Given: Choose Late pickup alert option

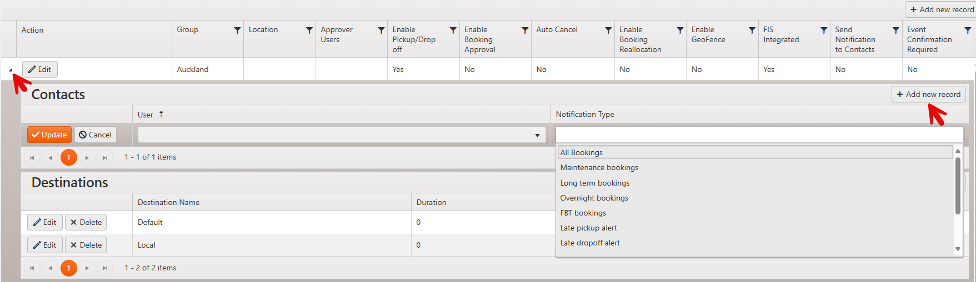Looking at the screenshot, I should coord(588,228).
